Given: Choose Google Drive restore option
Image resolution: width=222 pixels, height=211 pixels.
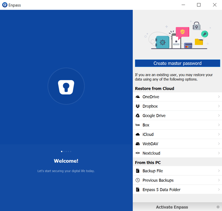Looking at the screenshot, I should [x=177, y=115].
